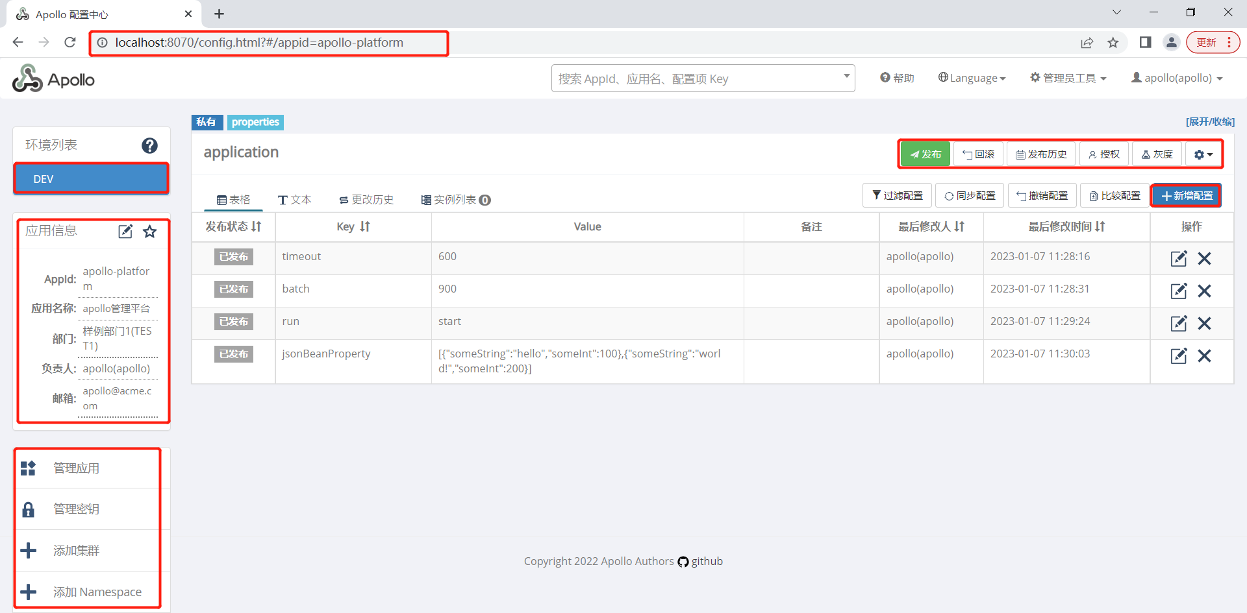The image size is (1247, 613).
Task: Reload the browser page
Action: coord(70,42)
